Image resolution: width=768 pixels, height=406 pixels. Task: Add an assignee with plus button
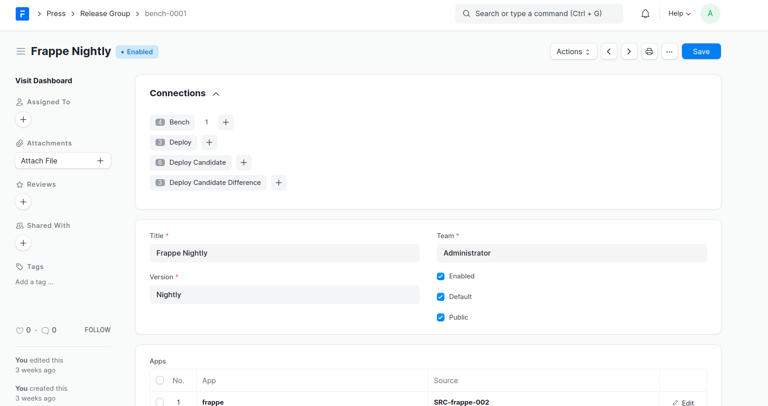point(23,120)
